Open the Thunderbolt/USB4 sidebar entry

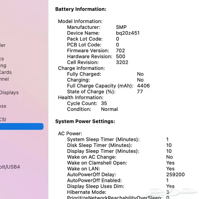tap(10, 167)
